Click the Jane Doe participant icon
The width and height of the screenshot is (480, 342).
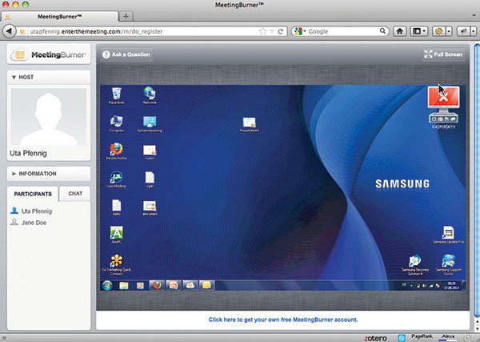tap(14, 222)
